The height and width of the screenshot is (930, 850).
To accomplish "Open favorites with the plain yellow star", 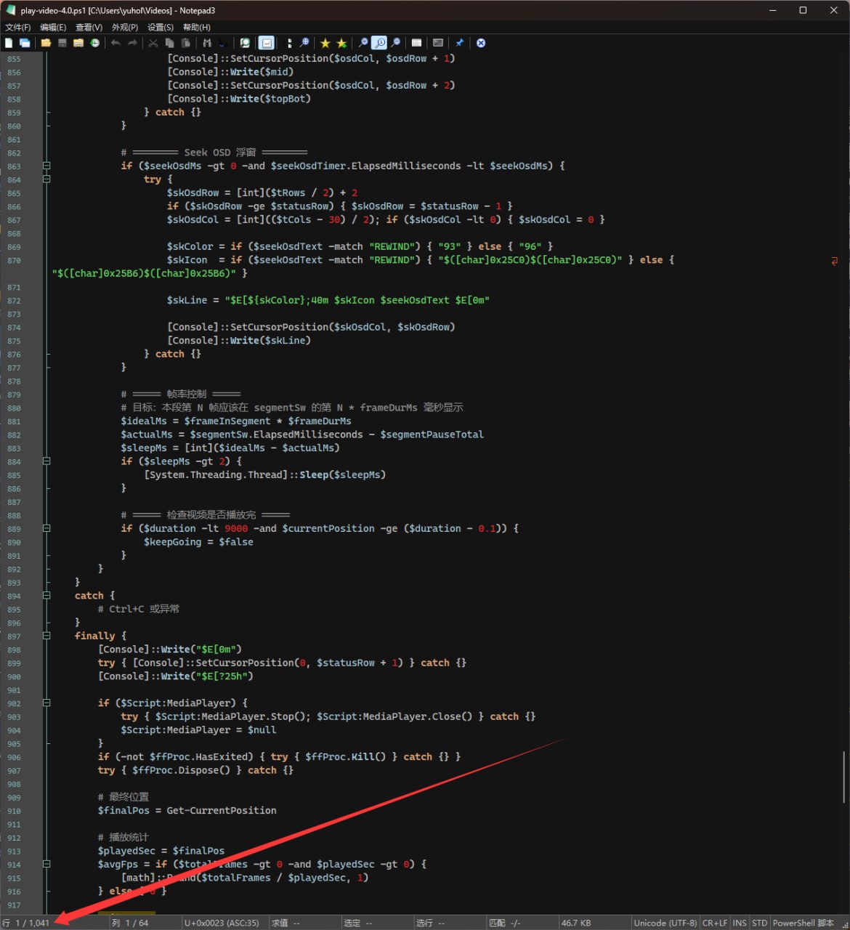I will pos(325,44).
